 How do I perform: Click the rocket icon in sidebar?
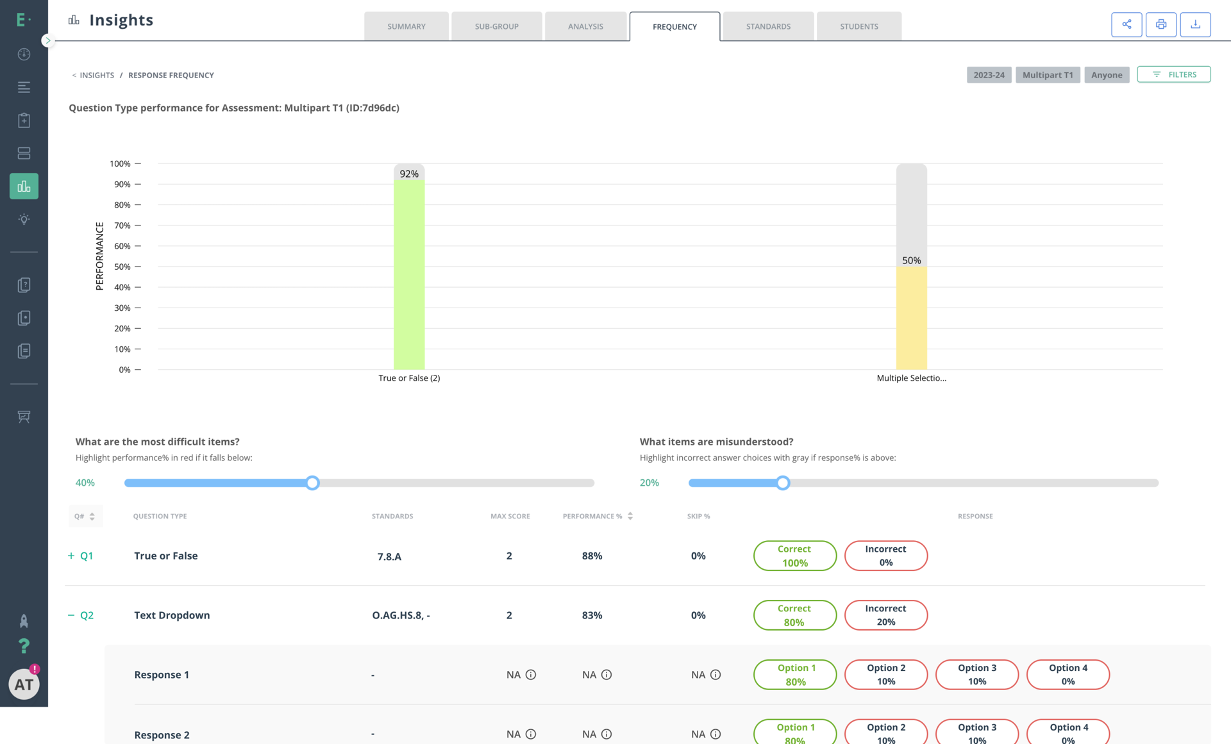24,621
